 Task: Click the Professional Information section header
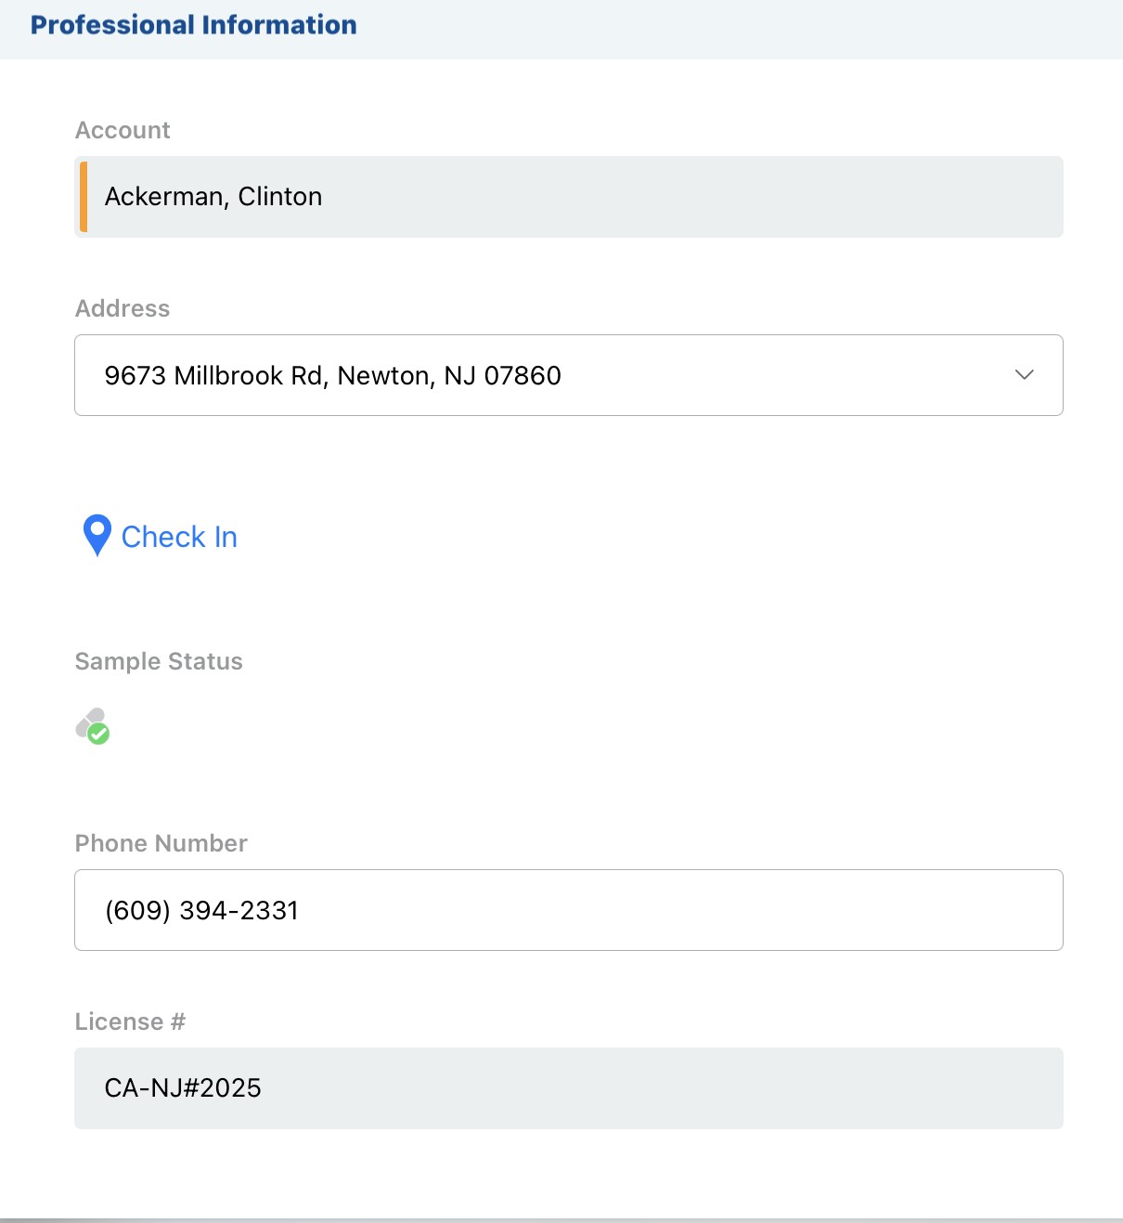coord(193,25)
